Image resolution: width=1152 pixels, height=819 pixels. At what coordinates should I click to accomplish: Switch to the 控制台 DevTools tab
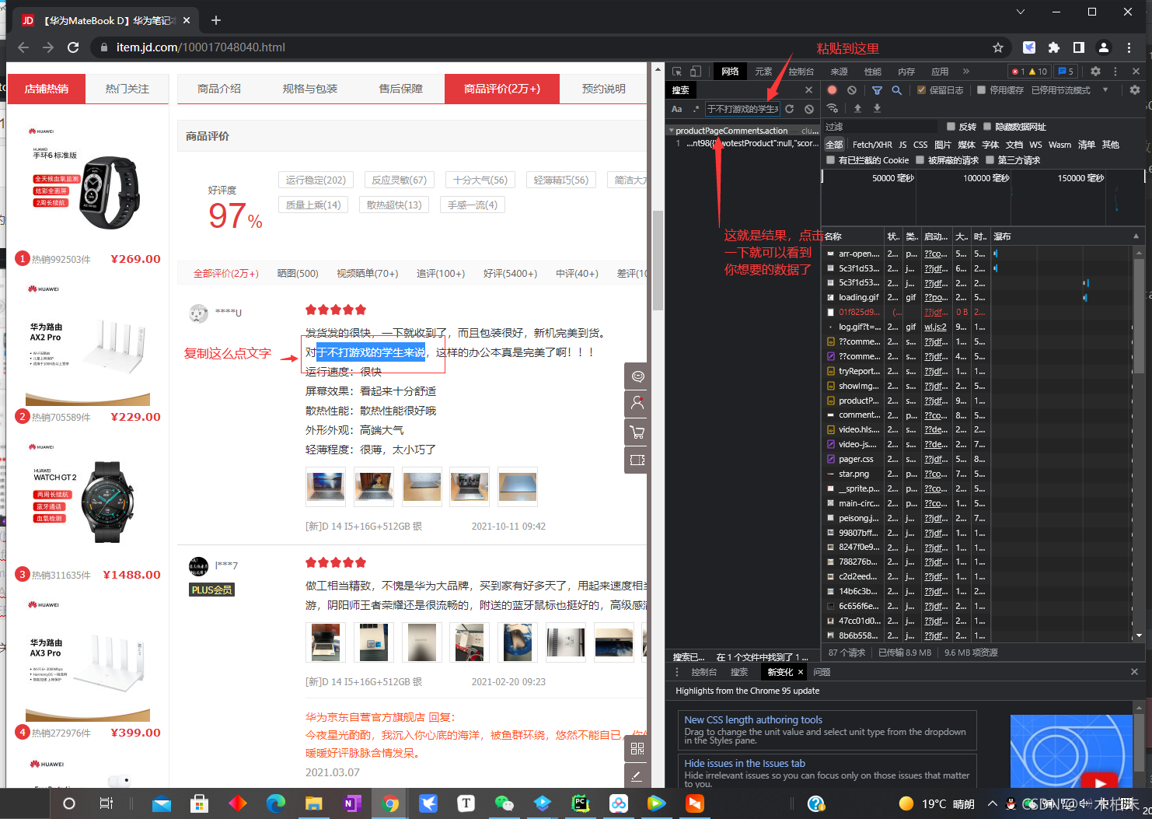point(801,71)
